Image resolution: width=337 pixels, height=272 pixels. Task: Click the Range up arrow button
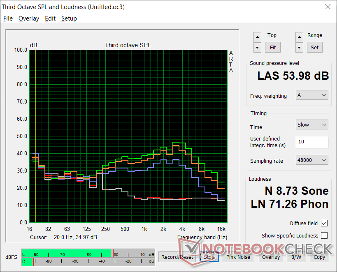click(x=299, y=37)
